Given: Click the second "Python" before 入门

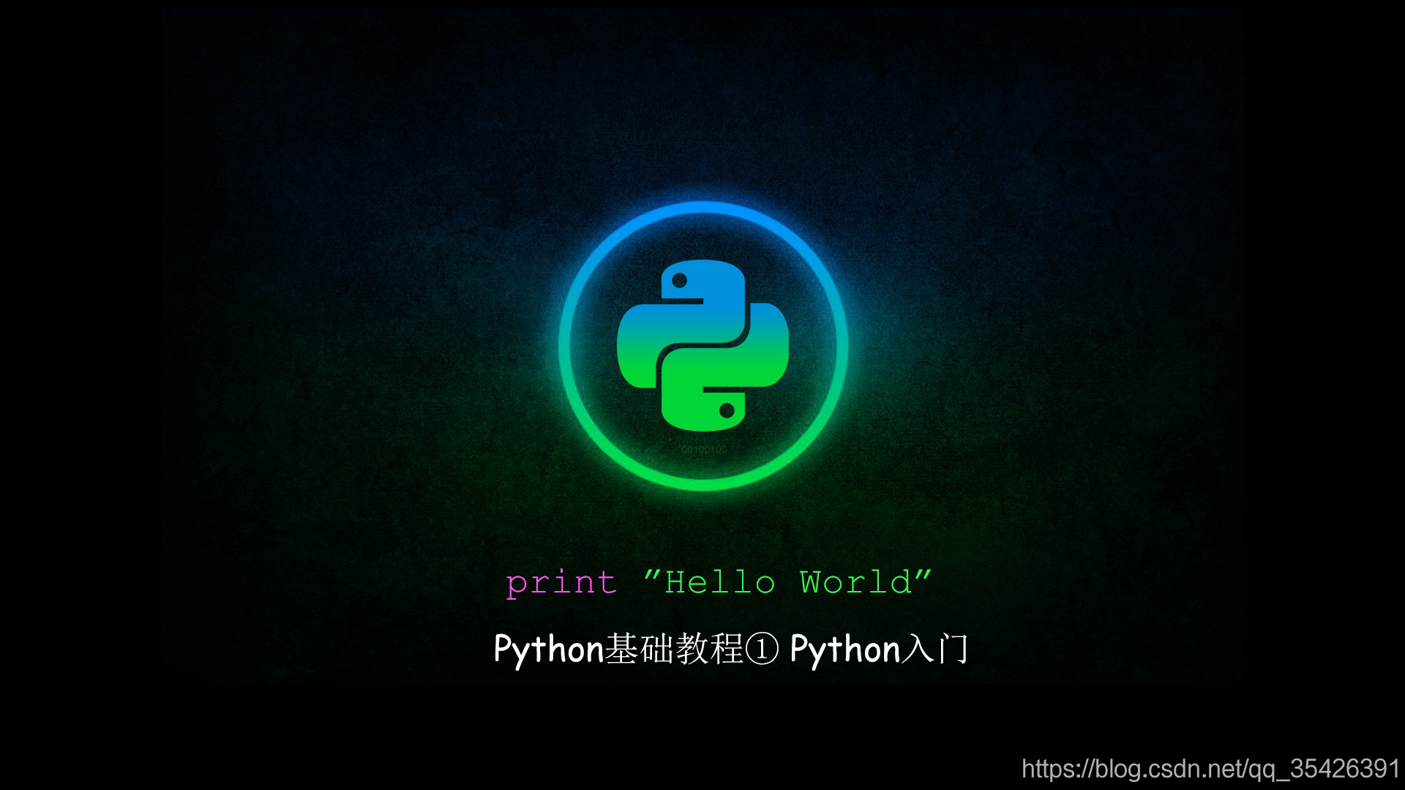Looking at the screenshot, I should (844, 650).
